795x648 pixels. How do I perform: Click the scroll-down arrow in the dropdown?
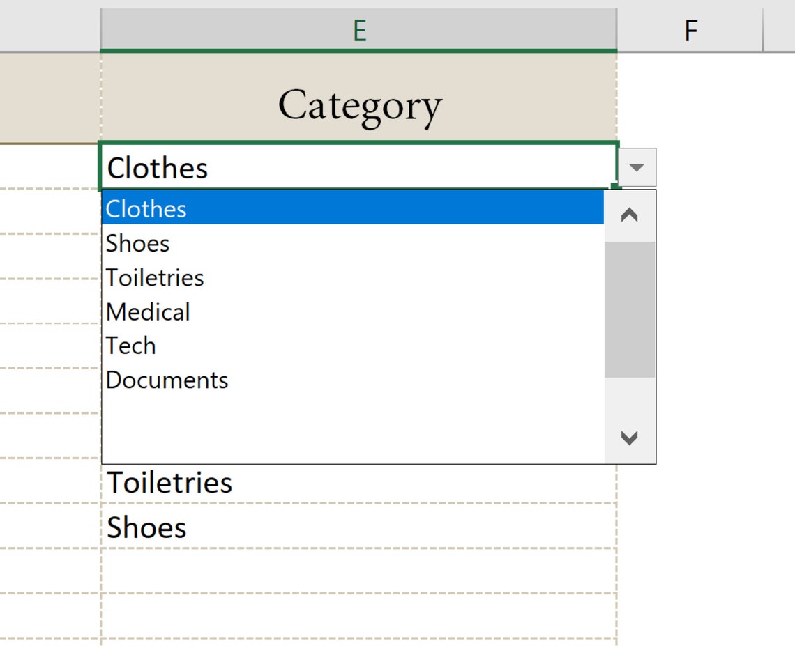coord(629,438)
